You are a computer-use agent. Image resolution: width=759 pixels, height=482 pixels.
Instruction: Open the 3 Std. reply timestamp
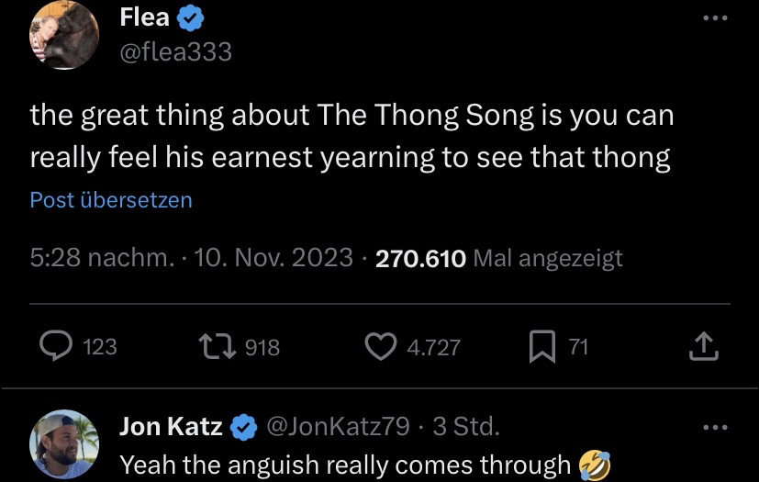465,427
